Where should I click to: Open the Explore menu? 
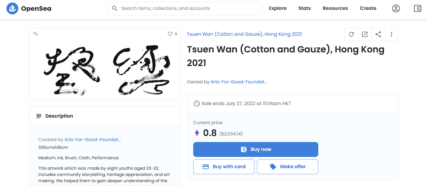tap(278, 9)
